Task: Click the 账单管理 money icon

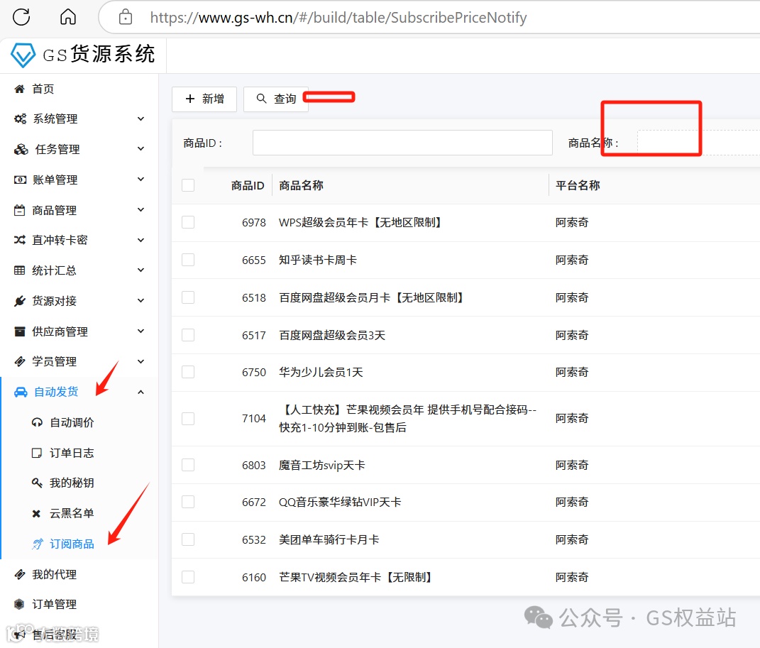Action: (x=20, y=180)
